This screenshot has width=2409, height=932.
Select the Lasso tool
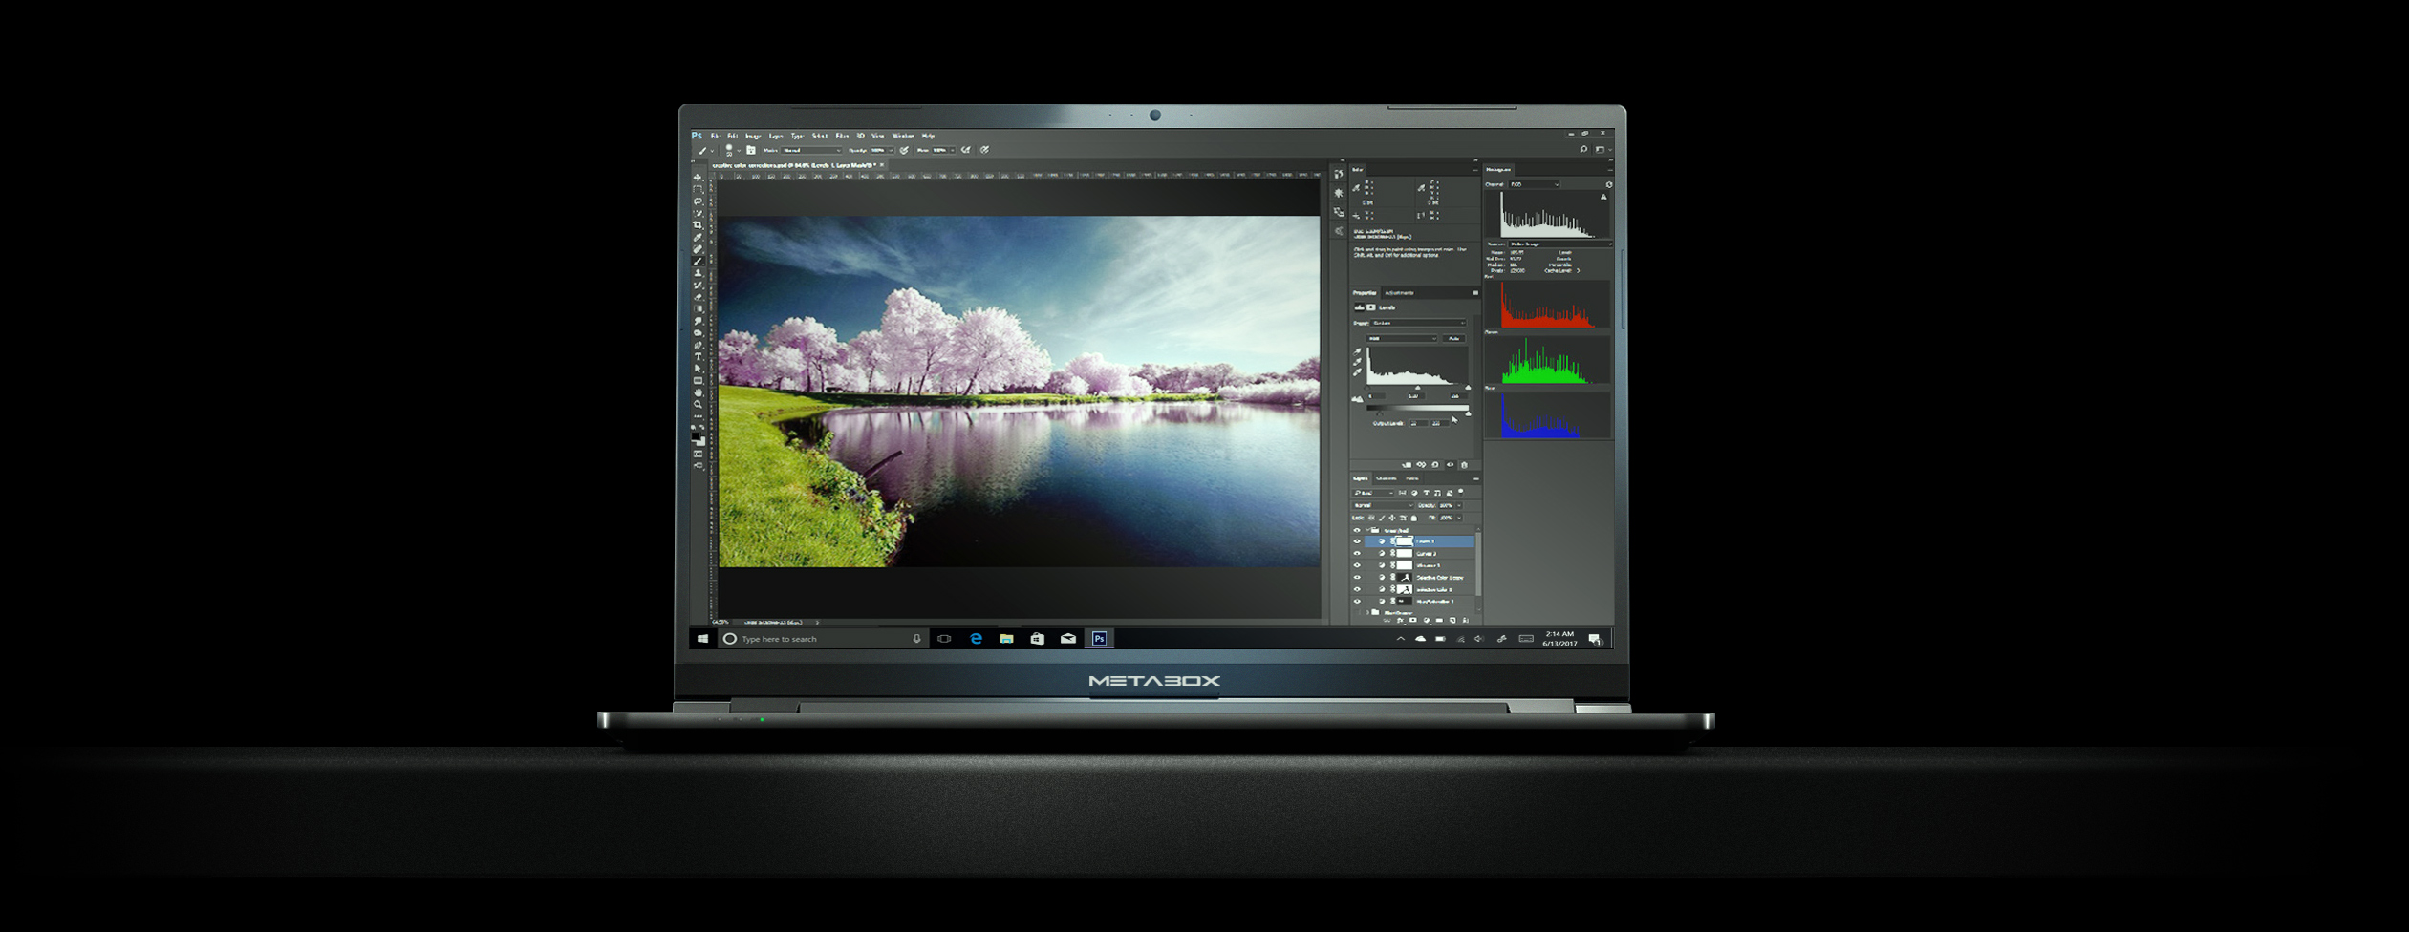tap(698, 201)
